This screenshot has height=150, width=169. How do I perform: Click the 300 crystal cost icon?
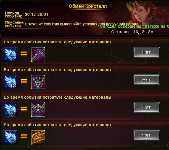tap(10, 137)
